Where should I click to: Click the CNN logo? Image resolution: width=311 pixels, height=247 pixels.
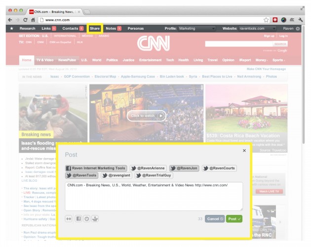154,43
